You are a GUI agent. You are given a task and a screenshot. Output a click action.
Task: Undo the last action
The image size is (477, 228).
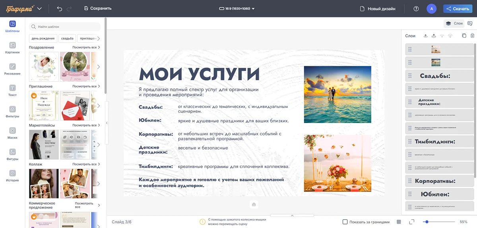(x=60, y=8)
